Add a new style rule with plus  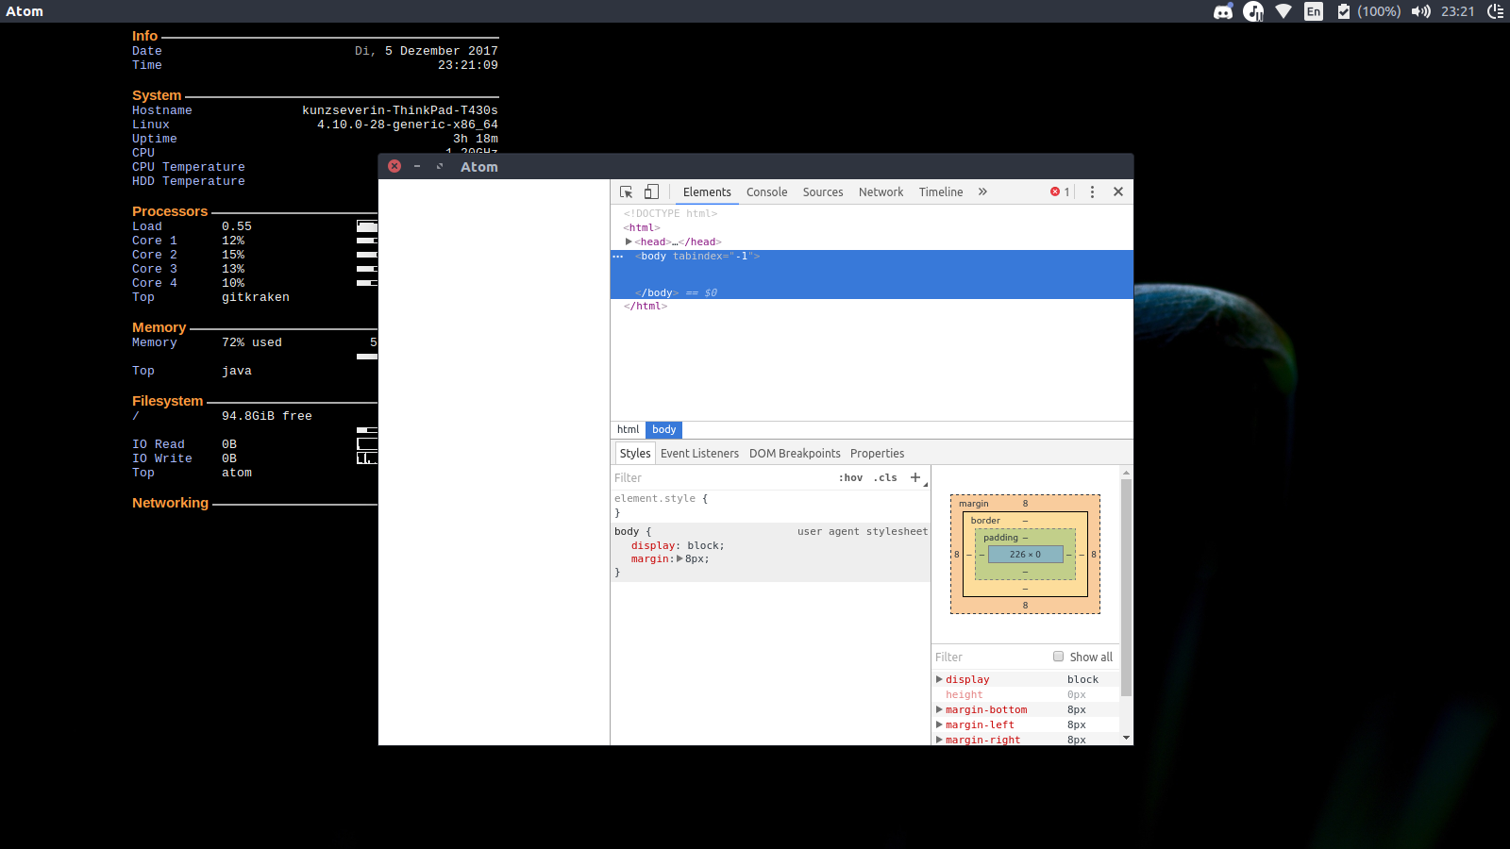pyautogui.click(x=914, y=477)
